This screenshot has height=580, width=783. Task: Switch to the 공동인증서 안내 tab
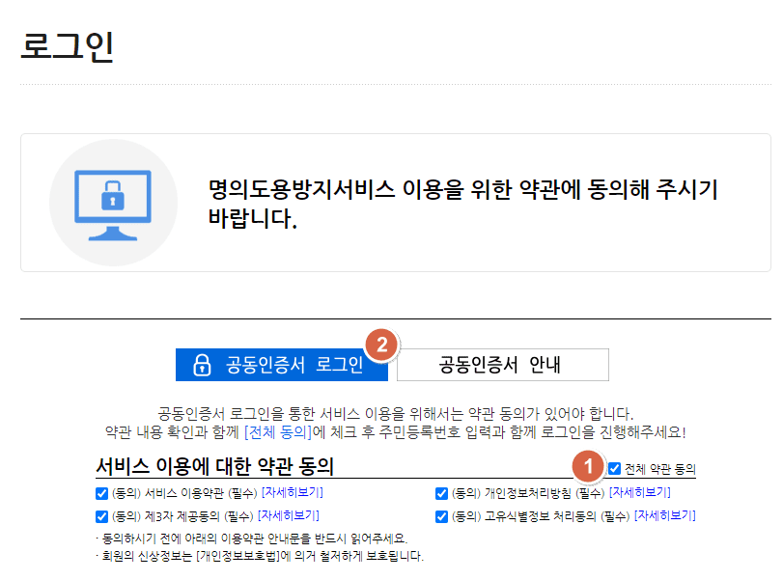(x=504, y=364)
